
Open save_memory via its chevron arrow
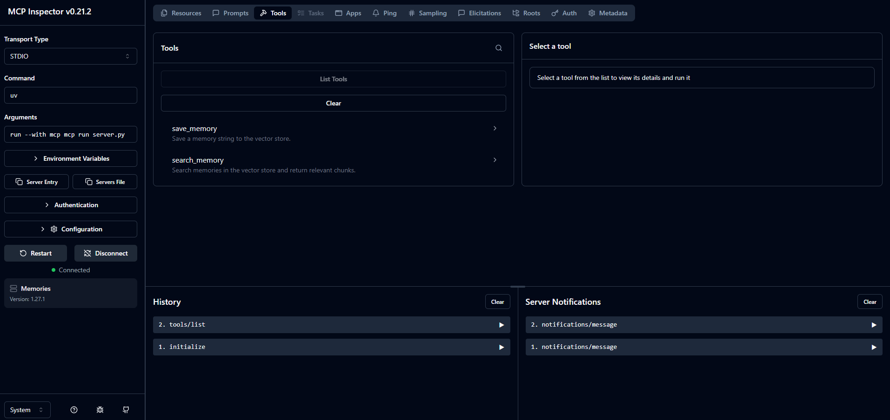(495, 128)
